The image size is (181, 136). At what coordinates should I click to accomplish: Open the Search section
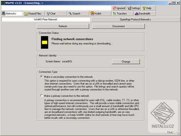pyautogui.click(x=78, y=13)
